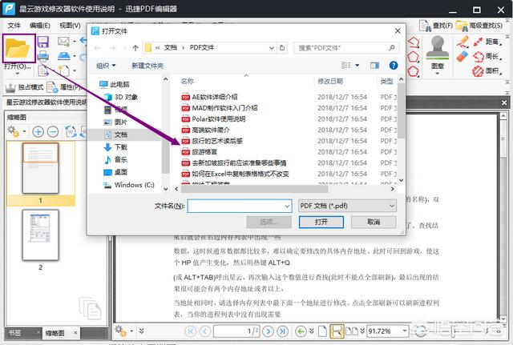Open the view options dropdown arrow

357,66
